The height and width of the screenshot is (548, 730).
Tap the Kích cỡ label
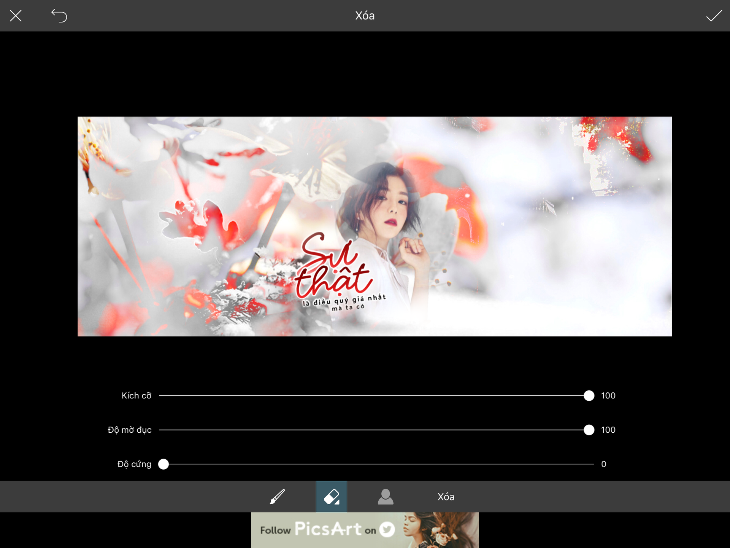[x=136, y=396]
